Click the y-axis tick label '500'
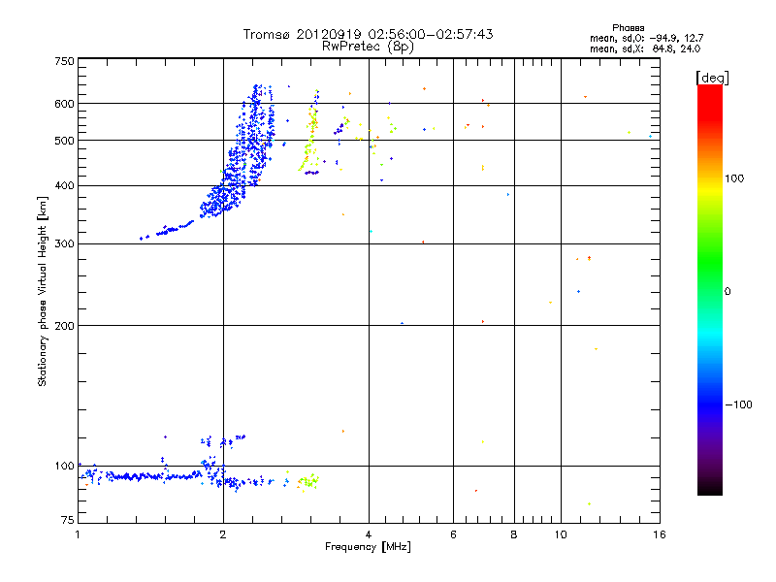776x582 pixels. click(64, 141)
